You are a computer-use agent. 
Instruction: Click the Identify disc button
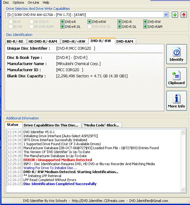pyautogui.click(x=176, y=54)
